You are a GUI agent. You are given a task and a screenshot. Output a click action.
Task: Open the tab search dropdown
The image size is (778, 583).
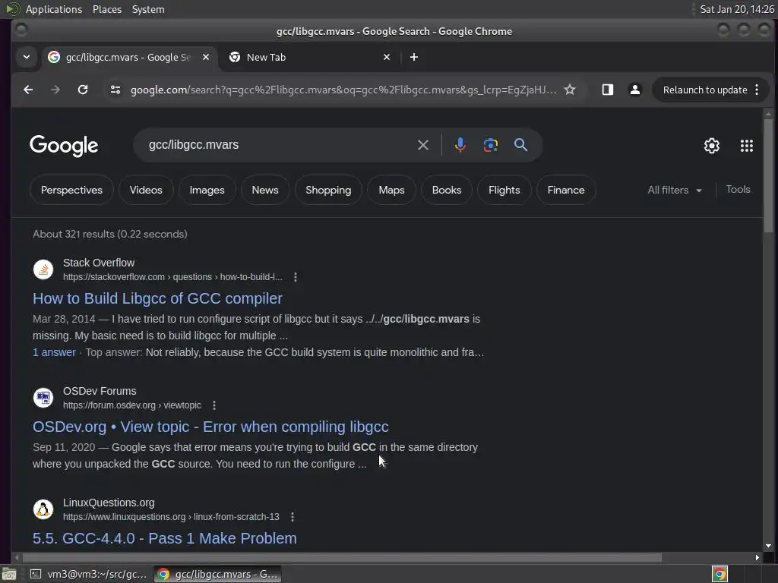pos(27,57)
